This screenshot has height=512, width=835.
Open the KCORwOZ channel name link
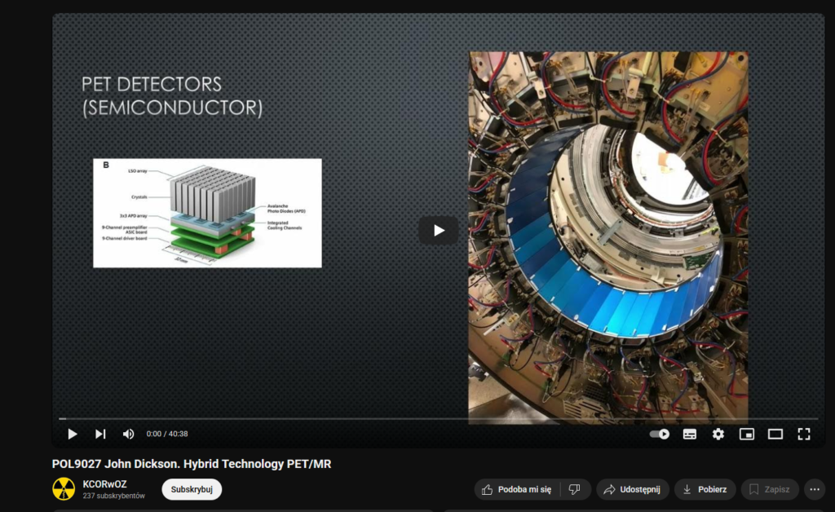[x=104, y=483]
